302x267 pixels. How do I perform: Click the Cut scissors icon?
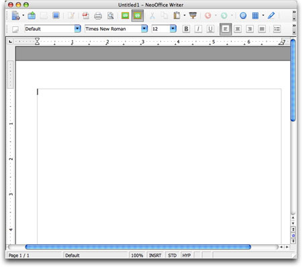click(x=152, y=15)
